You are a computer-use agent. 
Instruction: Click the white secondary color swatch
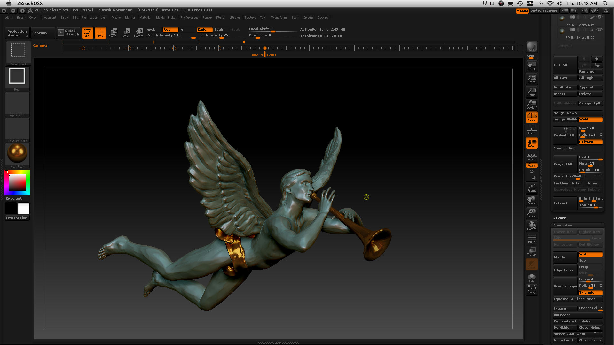pyautogui.click(x=24, y=208)
